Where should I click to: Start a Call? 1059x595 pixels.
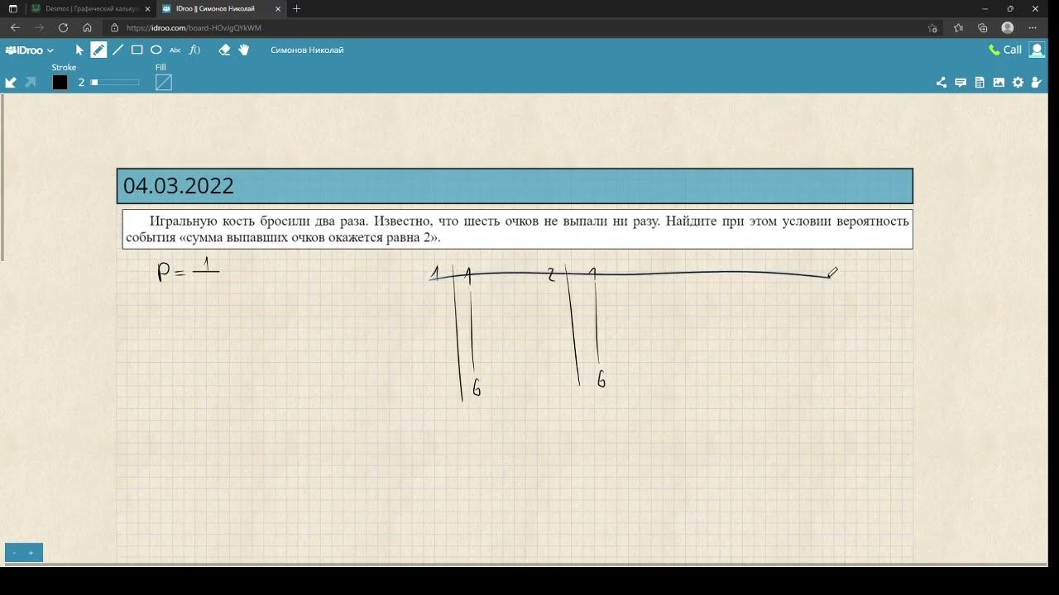pos(1005,50)
